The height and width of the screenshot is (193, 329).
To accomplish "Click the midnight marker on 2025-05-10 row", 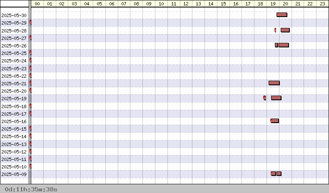I will point(31,166).
